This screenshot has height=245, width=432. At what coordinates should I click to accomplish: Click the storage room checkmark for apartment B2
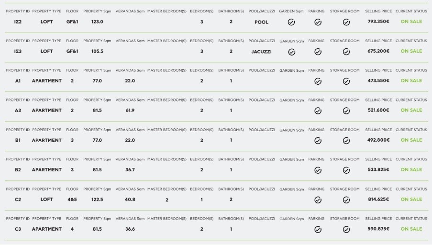point(346,170)
